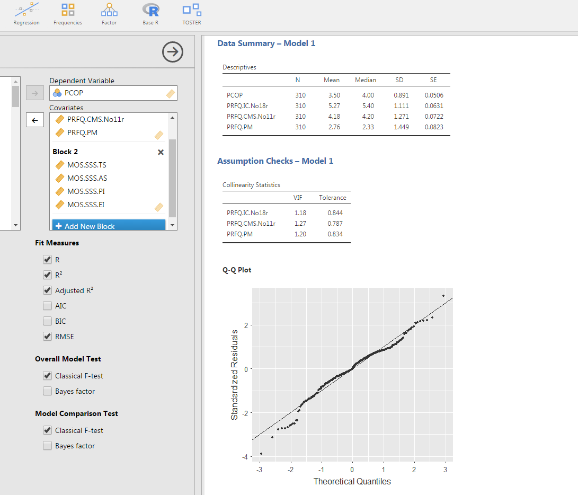Open the Frequencies analyses menu
578x495 pixels.
[x=67, y=14]
